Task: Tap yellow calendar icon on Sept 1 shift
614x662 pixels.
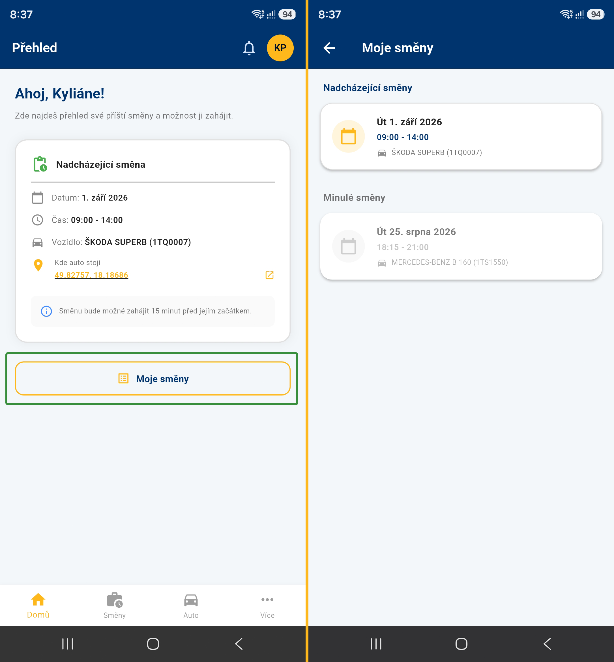Action: tap(348, 136)
